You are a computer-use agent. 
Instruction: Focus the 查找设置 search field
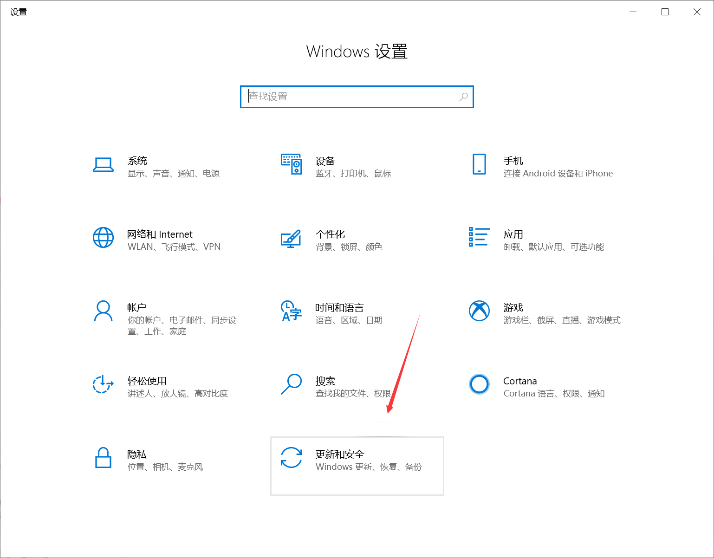(x=357, y=97)
